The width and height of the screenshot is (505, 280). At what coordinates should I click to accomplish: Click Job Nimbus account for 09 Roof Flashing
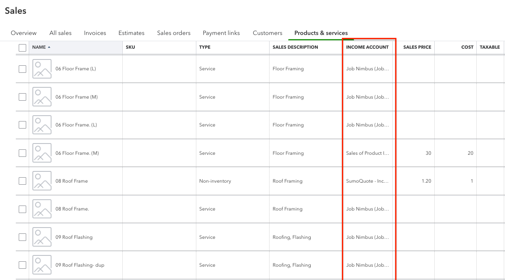pyautogui.click(x=367, y=237)
